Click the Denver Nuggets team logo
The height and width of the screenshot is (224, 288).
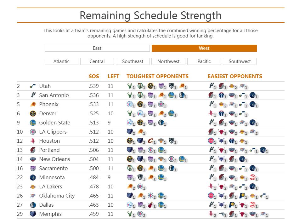tap(33, 113)
